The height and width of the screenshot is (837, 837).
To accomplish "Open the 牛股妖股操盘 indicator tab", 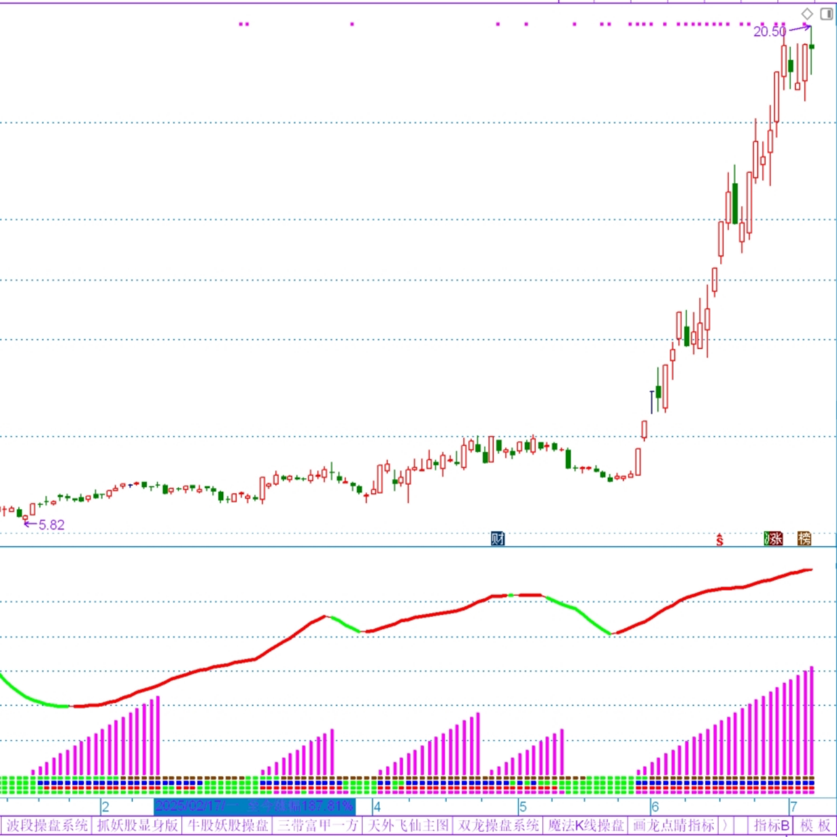I will tap(227, 825).
